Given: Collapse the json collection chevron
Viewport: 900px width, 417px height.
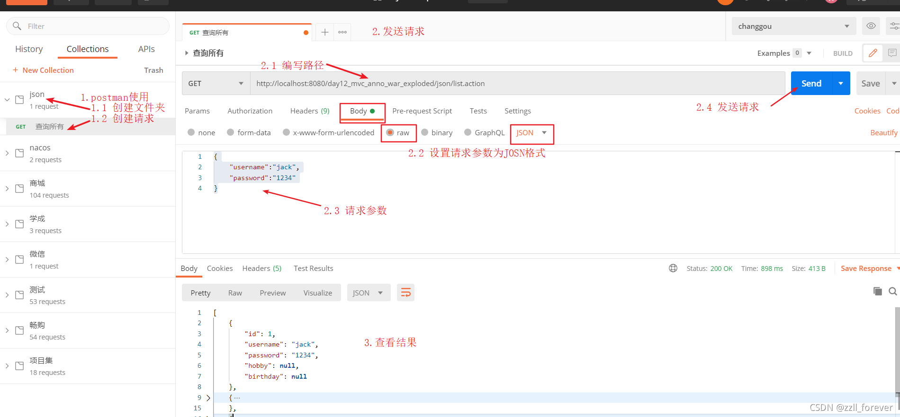Looking at the screenshot, I should click(x=7, y=100).
